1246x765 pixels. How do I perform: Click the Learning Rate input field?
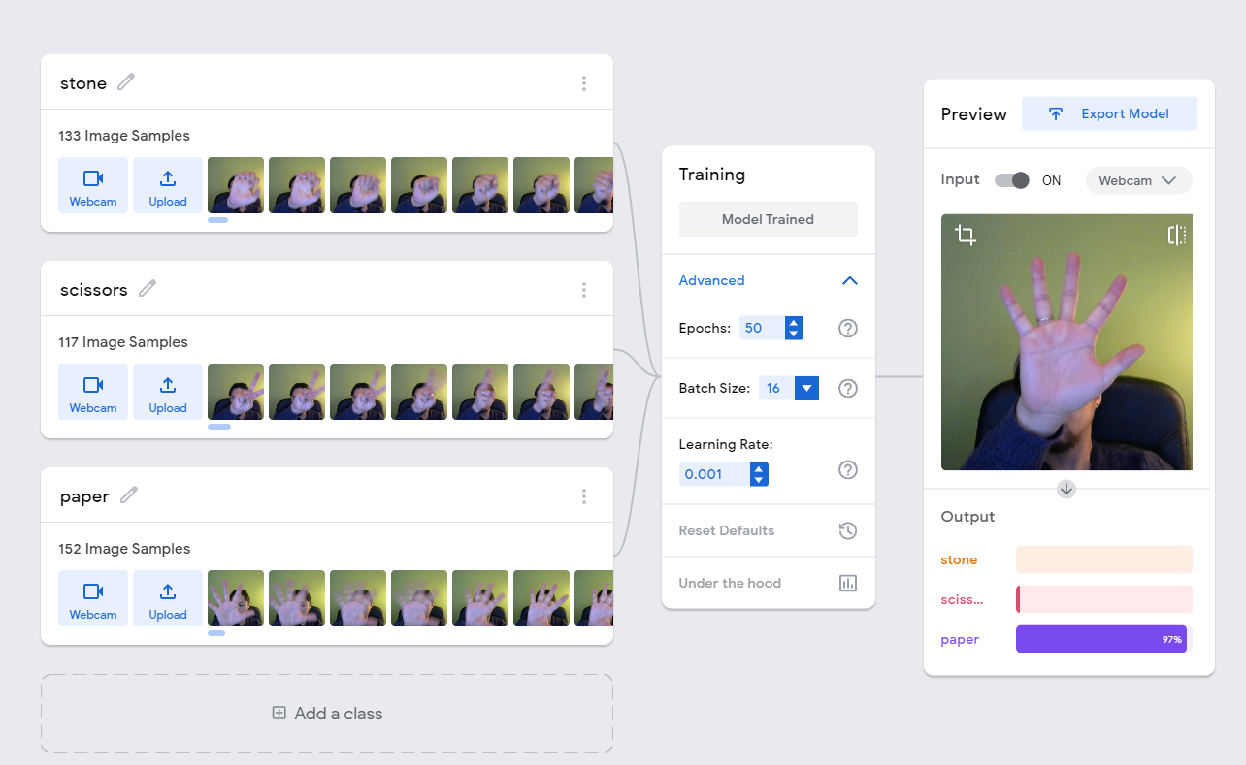pos(715,474)
